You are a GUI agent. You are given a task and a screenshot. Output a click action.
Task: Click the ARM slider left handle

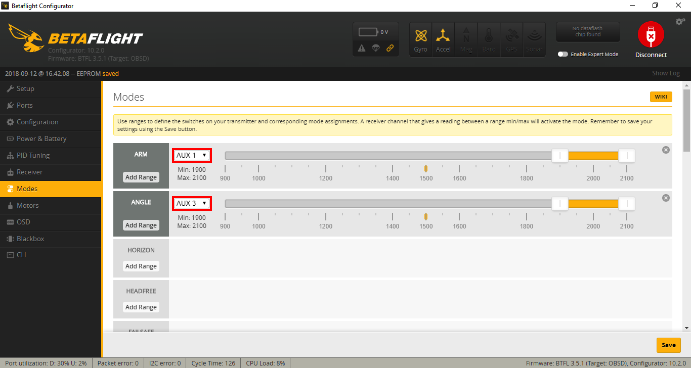tap(559, 156)
